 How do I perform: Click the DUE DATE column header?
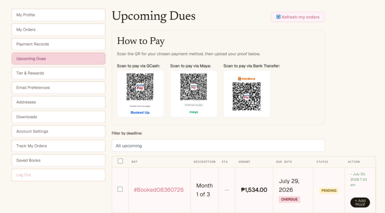pos(284,162)
